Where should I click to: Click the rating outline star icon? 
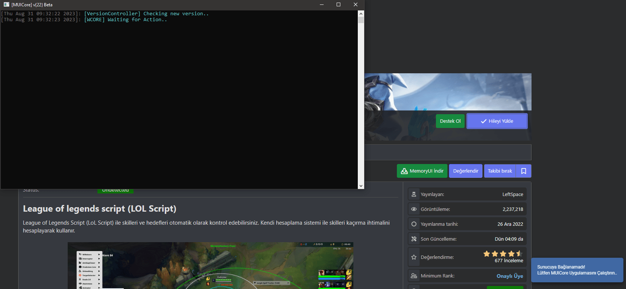[x=414, y=257]
